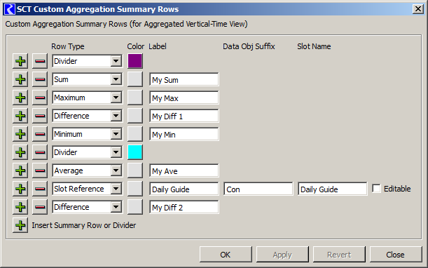Viewport: 428px width, 268px height.
Task: Click the plus icon for Insert Summary Row
Action: coord(20,225)
